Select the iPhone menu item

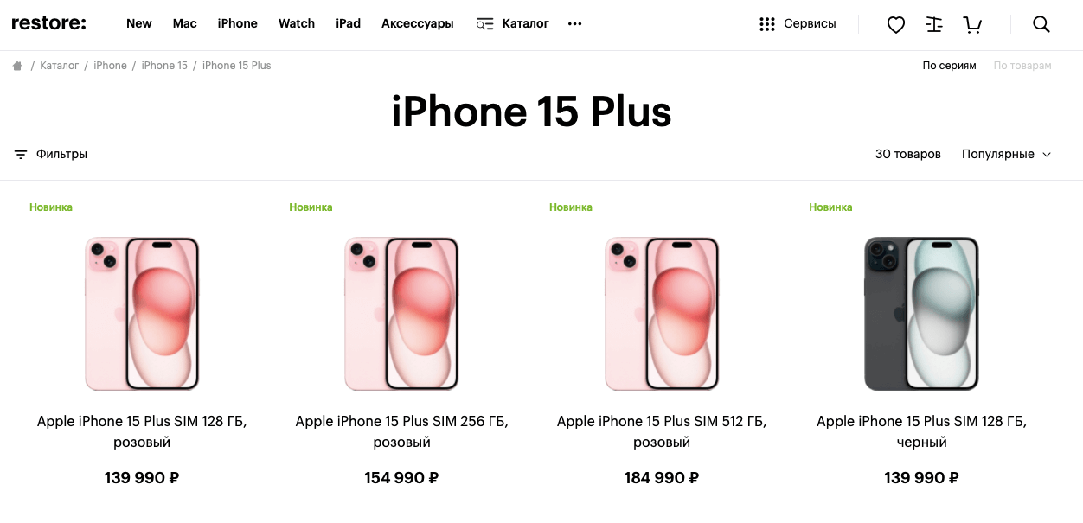237,24
